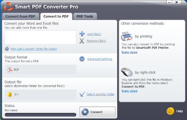Click 'Convert your Word and Excel files' text
The width and height of the screenshot is (187, 120).
[32, 23]
